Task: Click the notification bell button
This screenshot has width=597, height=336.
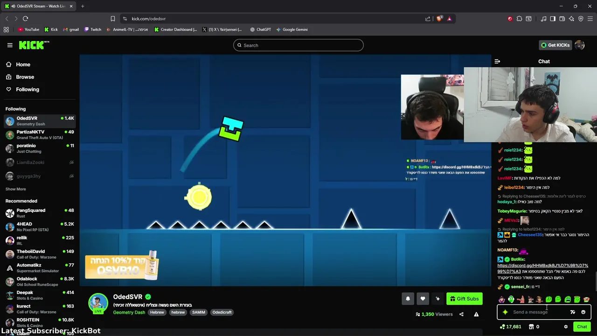Action: pos(408,299)
